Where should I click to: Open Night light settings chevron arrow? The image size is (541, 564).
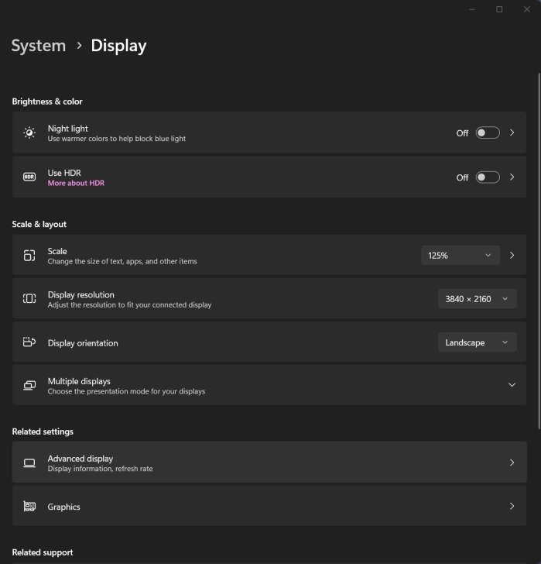click(512, 132)
